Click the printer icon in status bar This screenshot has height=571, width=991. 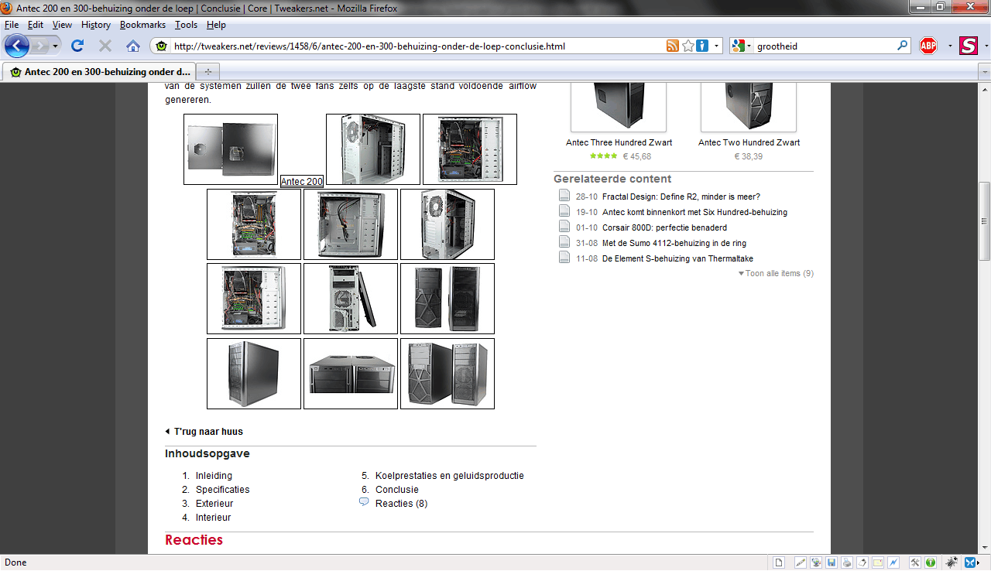click(x=847, y=562)
